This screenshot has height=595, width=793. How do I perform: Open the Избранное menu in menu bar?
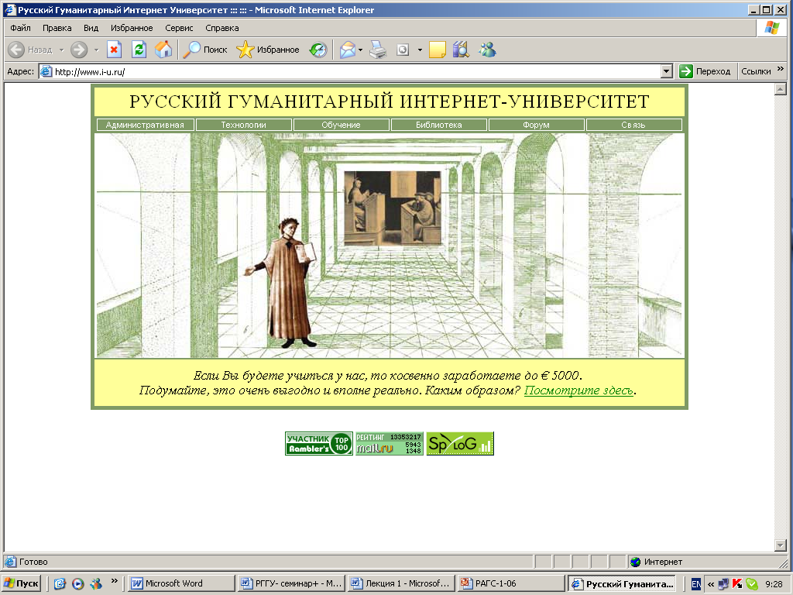(132, 28)
